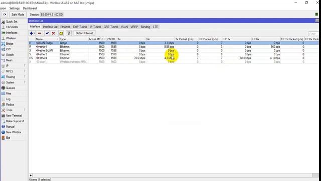Click Exit in the sidebar
Screen dimensions: 321x181
pos(8,138)
